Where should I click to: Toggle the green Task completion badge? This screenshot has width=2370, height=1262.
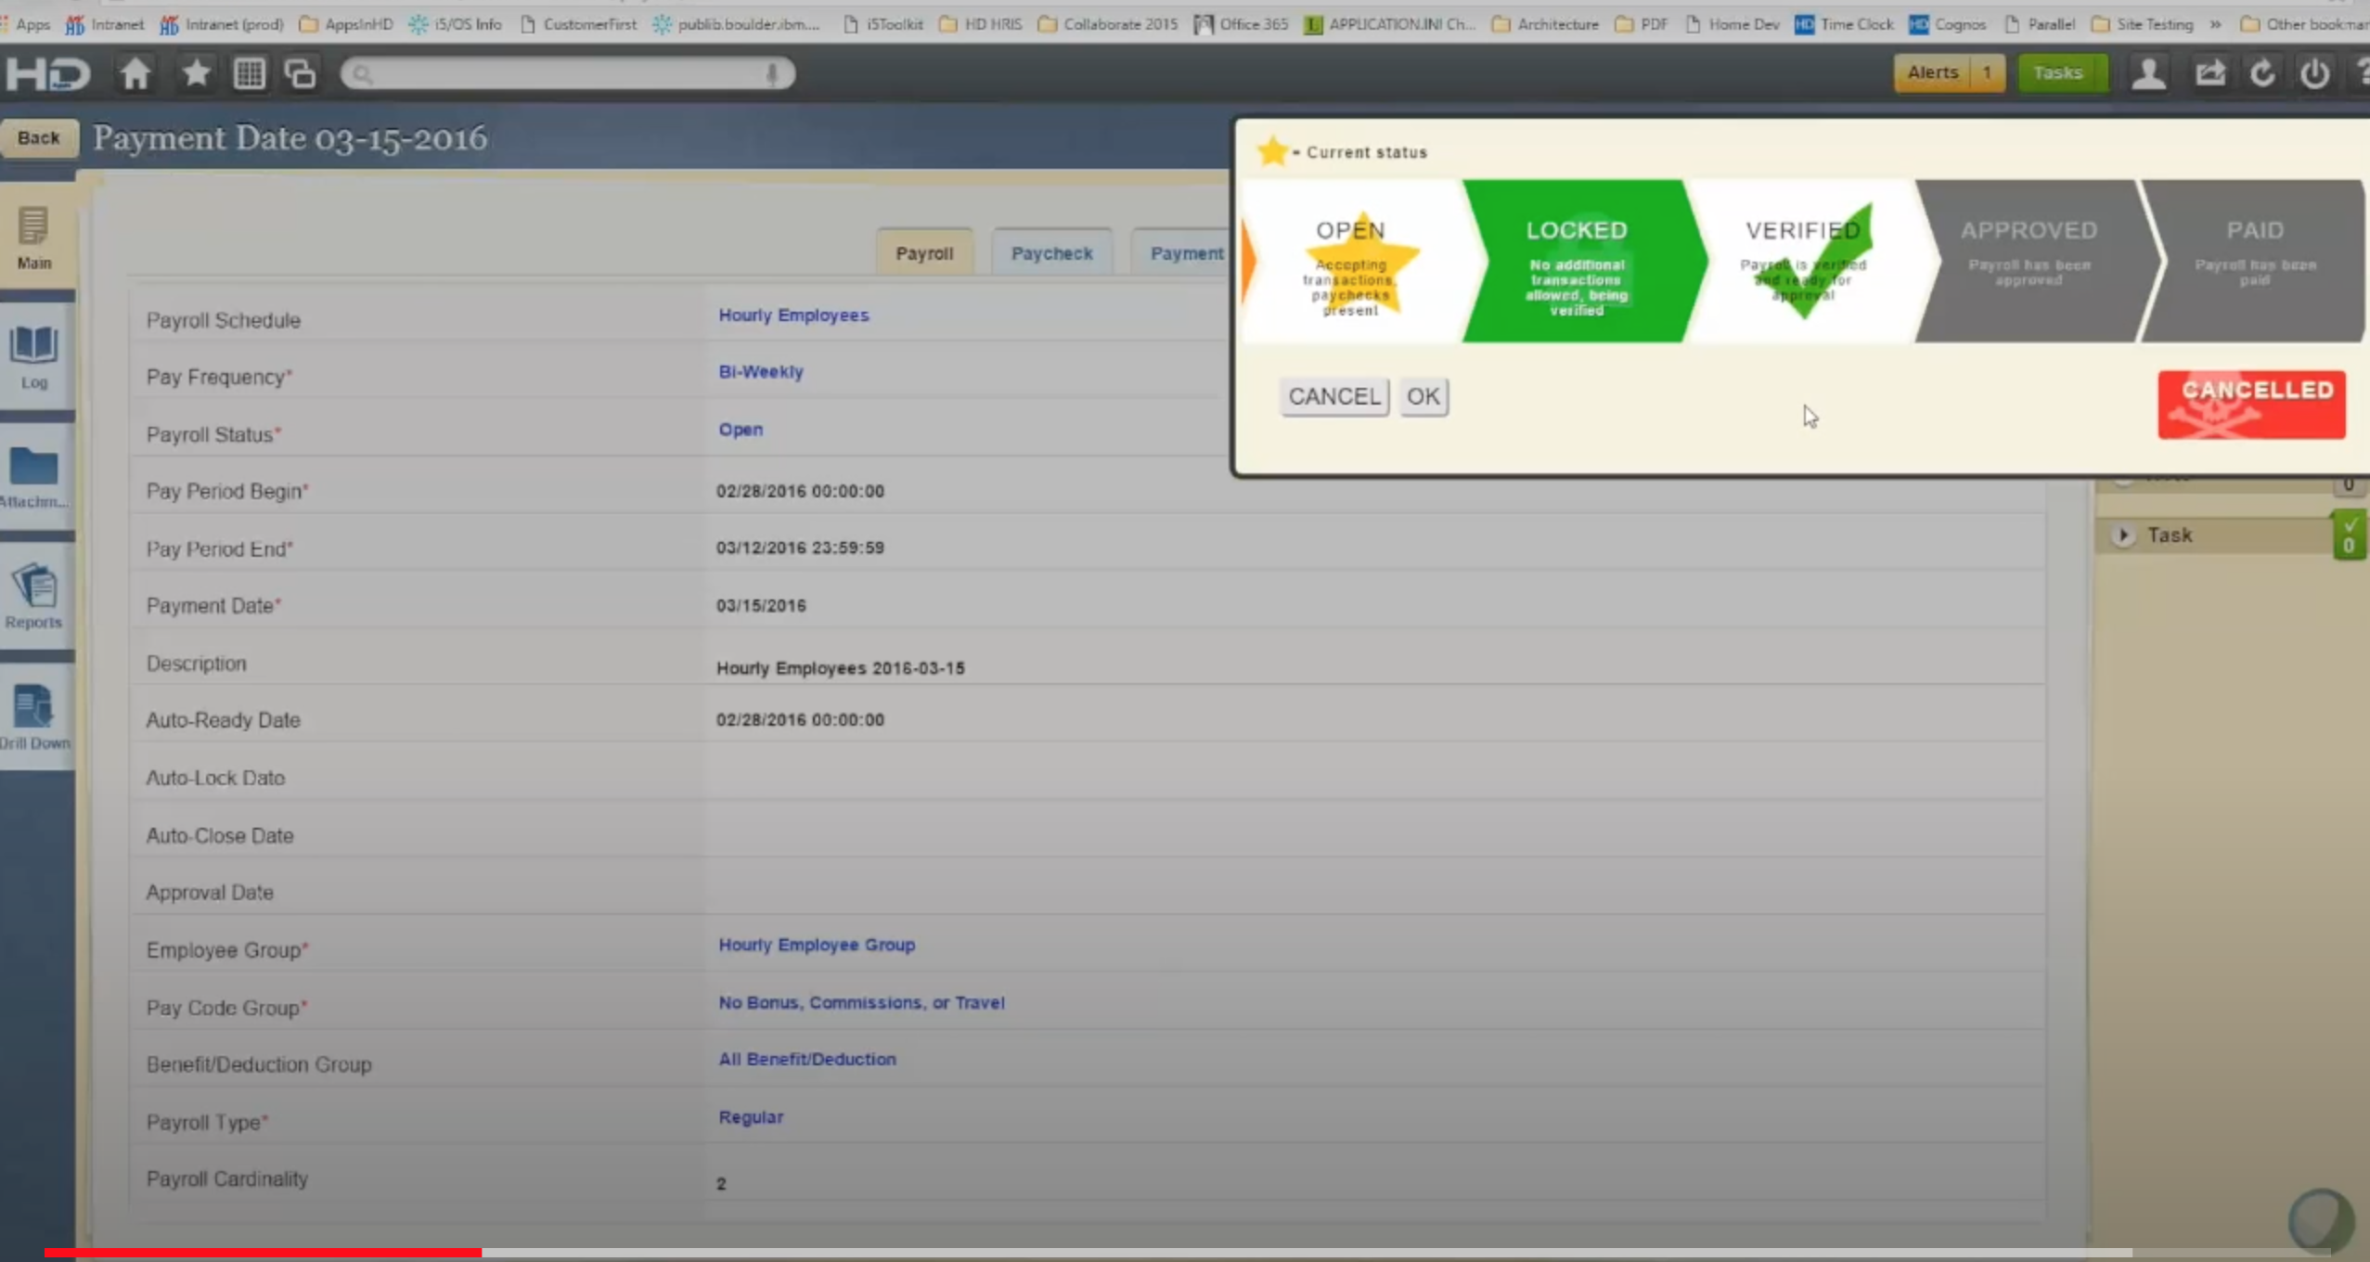point(2349,534)
